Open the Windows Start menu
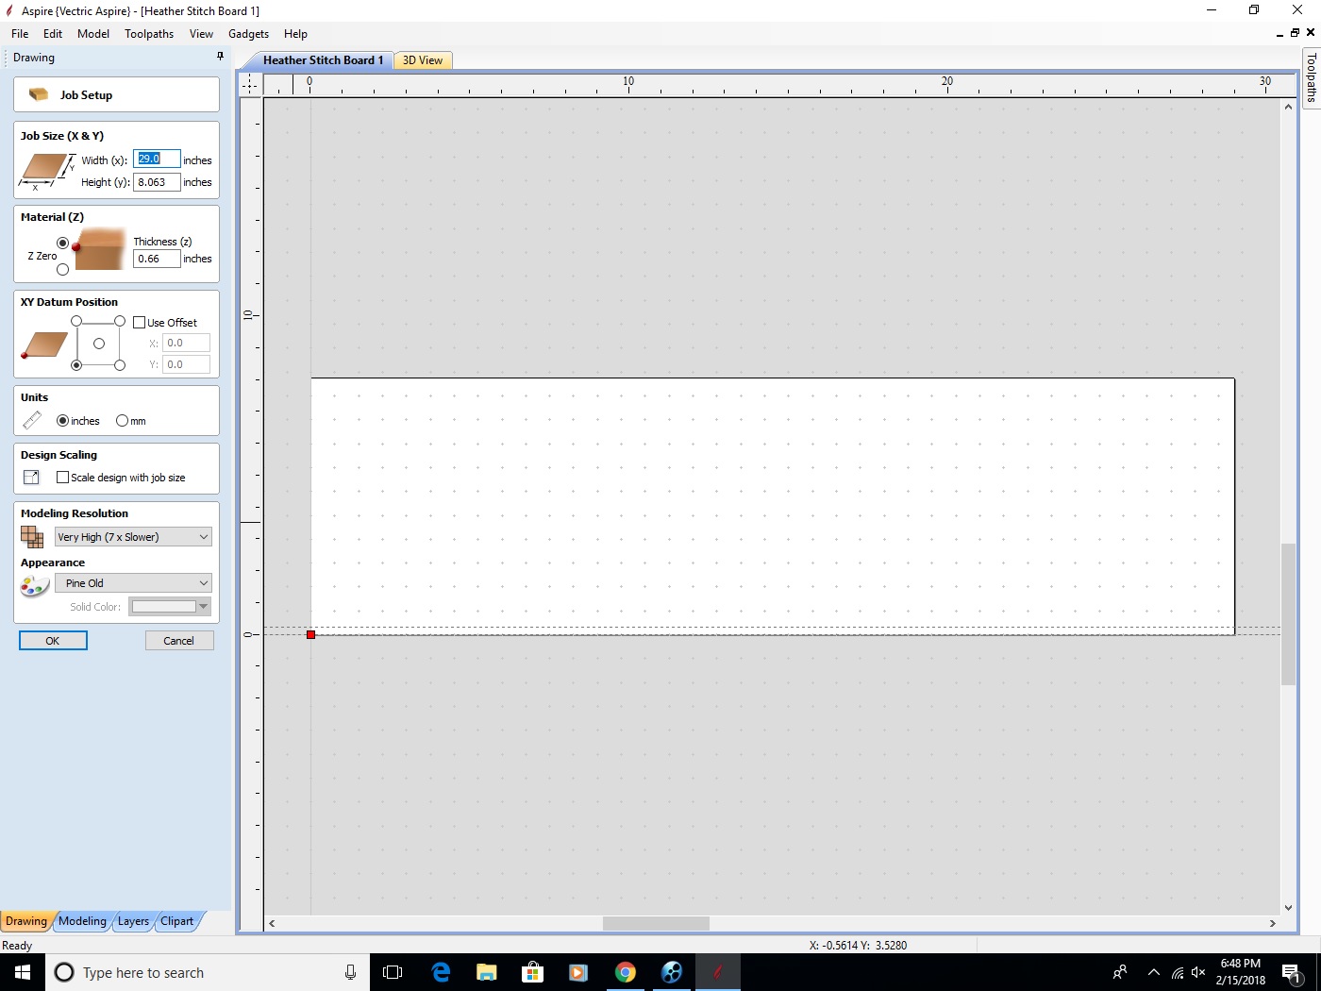The height and width of the screenshot is (991, 1321). [x=23, y=972]
